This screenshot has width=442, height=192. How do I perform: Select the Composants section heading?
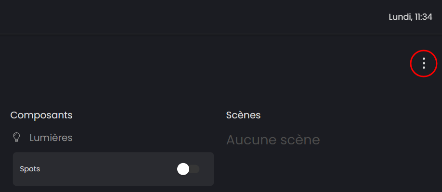click(41, 115)
